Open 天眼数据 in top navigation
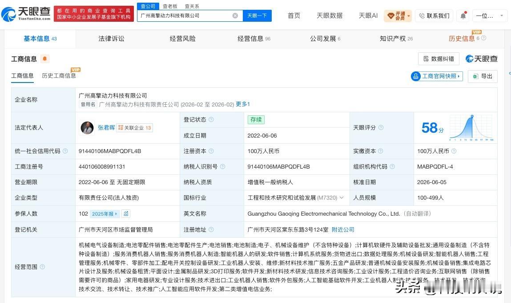 click(x=330, y=16)
